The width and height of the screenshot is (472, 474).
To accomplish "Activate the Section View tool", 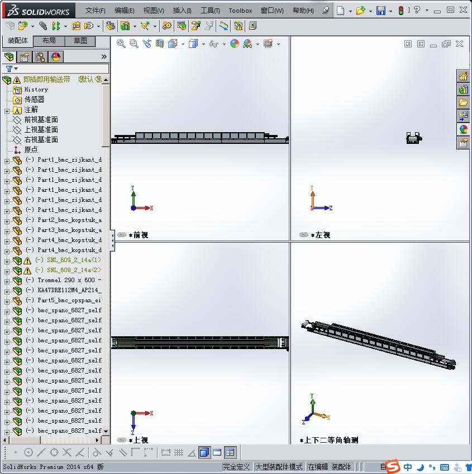I will click(x=160, y=44).
